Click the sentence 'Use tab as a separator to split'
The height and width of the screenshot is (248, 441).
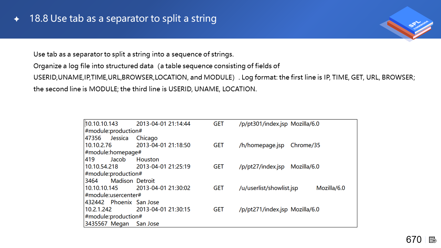(133, 54)
